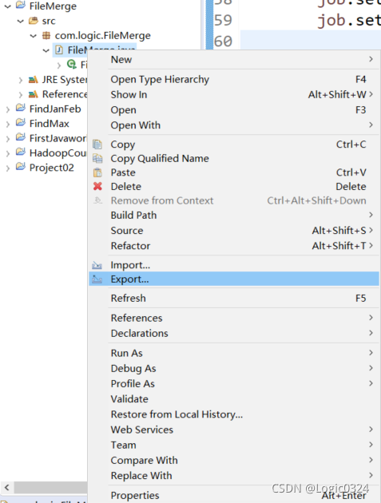381x503 pixels.
Task: Click the green class icon under FileMerge.java
Action: click(x=72, y=65)
